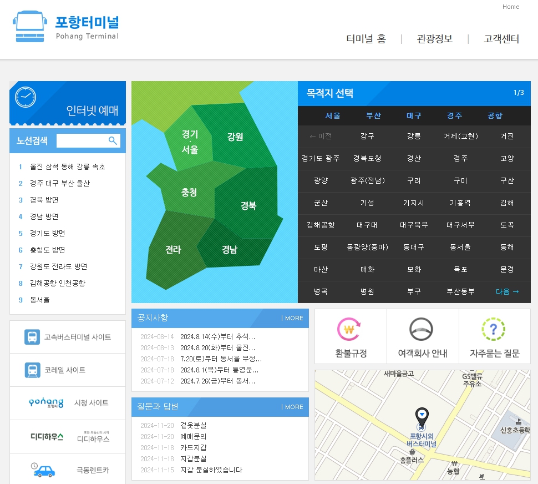Screen dimensions: 538x484
Task: Switch to the 부산 destination tab
Action: click(373, 115)
